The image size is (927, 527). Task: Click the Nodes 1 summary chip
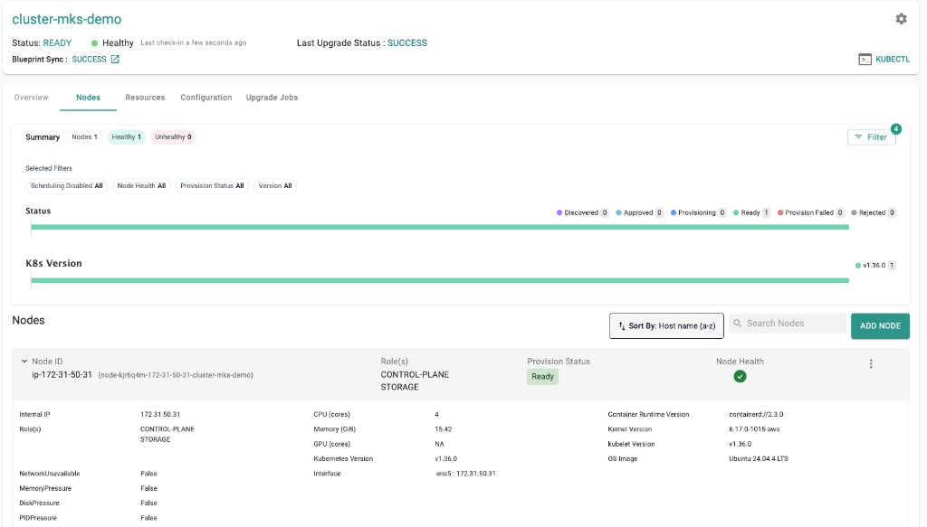coord(84,136)
